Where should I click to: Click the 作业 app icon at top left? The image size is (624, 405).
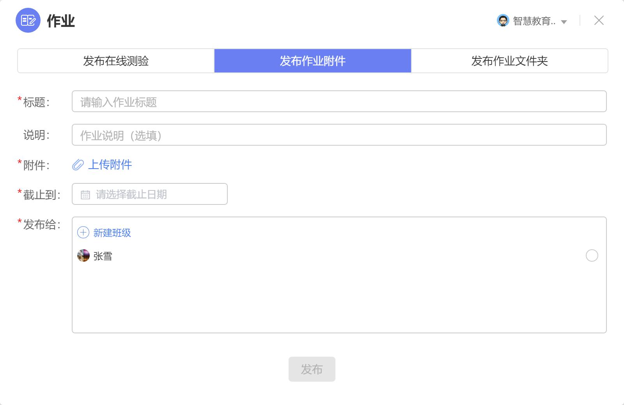(28, 21)
